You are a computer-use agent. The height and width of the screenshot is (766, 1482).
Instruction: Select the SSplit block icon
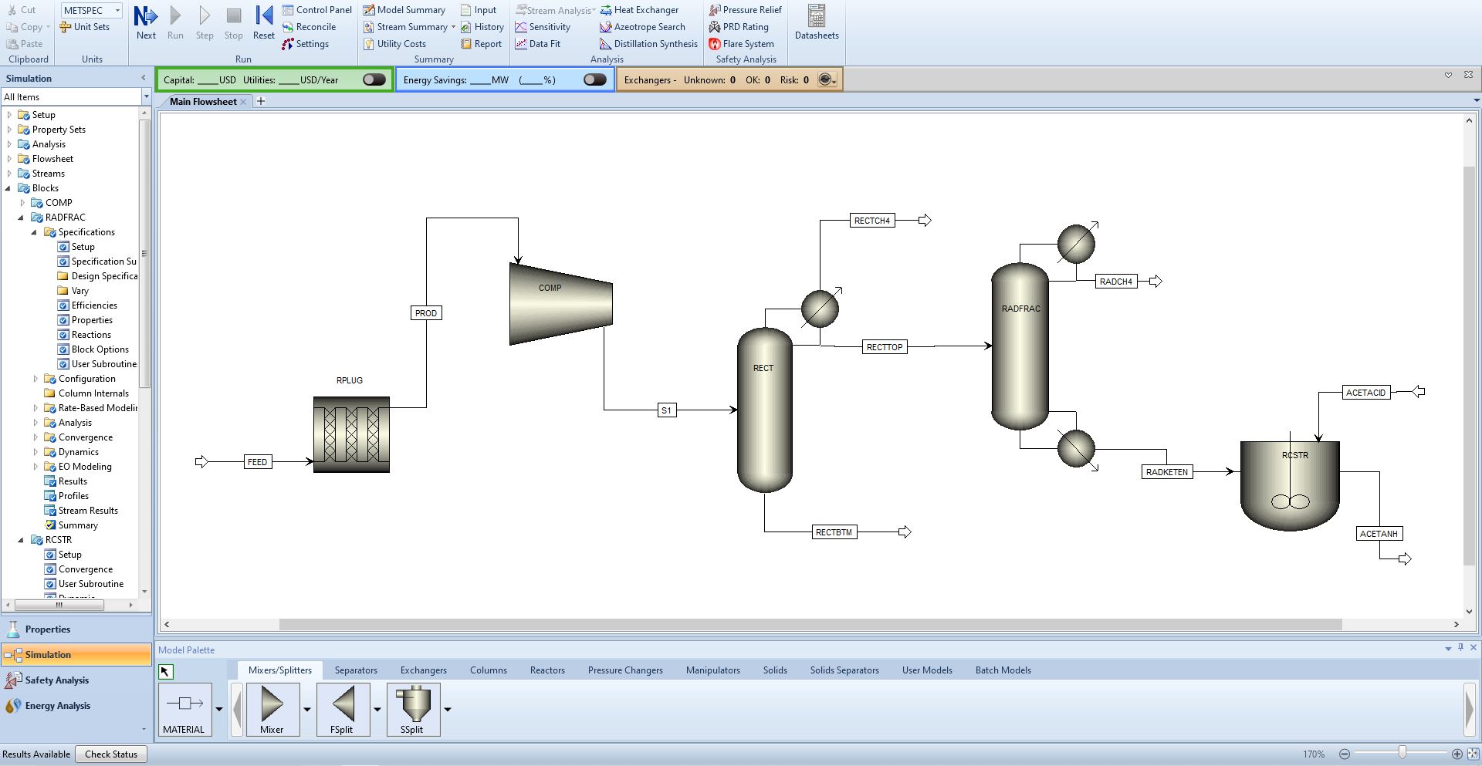coord(413,704)
